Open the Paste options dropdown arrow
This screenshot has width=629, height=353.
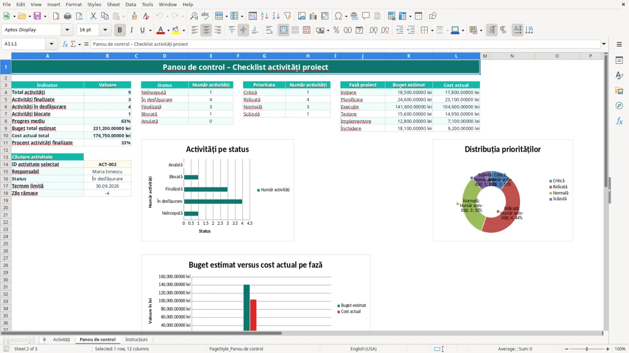pos(124,16)
